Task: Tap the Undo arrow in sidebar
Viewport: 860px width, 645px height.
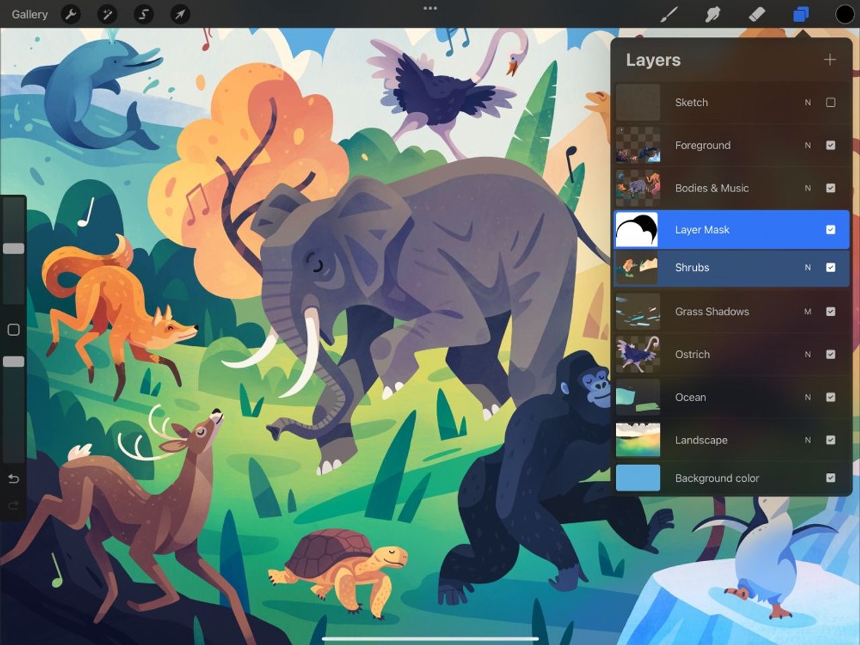Action: [13, 479]
